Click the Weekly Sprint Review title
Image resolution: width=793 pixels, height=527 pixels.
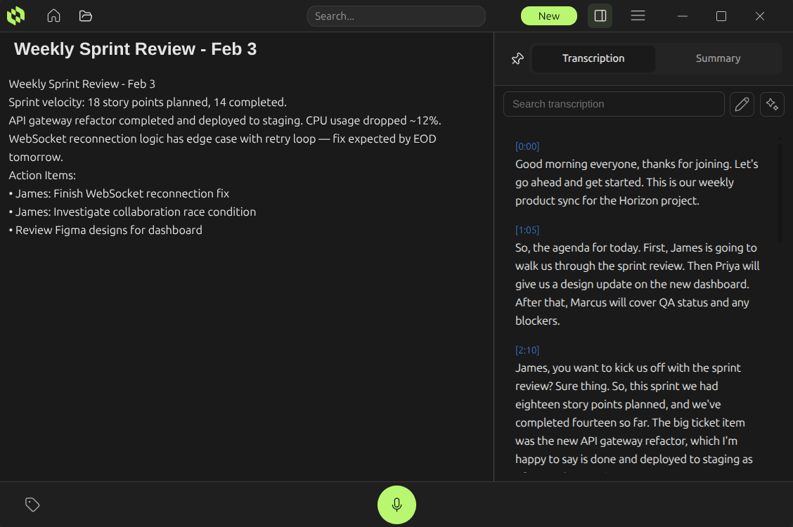click(134, 48)
